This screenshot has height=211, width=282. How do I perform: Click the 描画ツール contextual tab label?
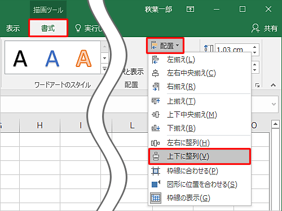click(48, 10)
